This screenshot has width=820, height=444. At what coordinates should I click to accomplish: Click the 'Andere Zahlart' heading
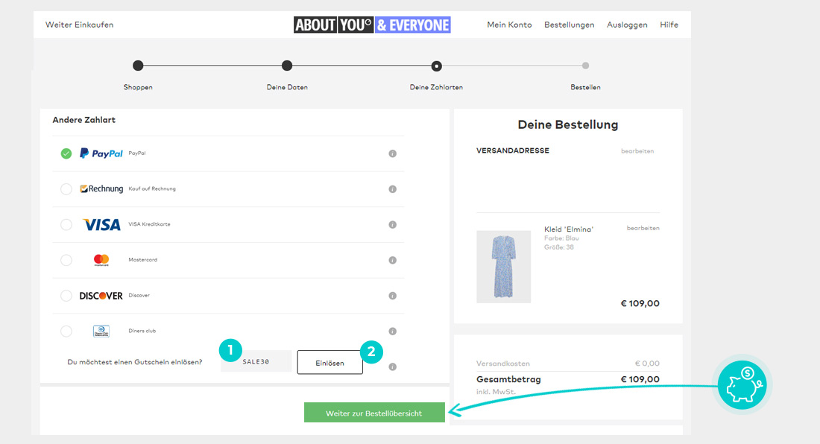tap(83, 120)
